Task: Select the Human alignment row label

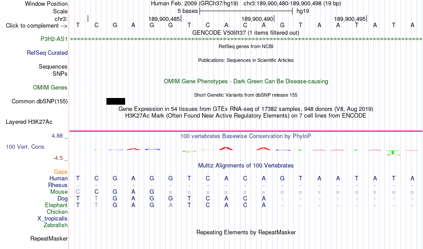Action: coord(58,179)
